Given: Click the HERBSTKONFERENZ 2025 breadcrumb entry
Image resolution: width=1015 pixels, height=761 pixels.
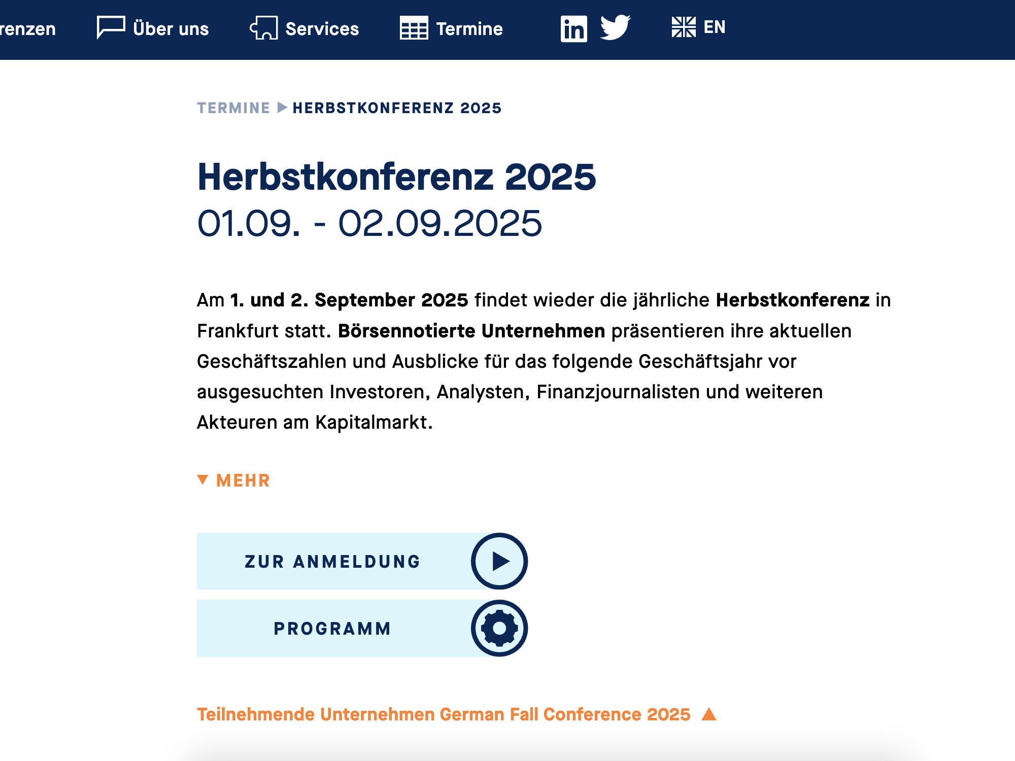Looking at the screenshot, I should point(396,108).
